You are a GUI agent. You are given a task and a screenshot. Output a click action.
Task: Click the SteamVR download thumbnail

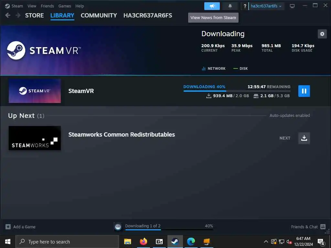(35, 91)
